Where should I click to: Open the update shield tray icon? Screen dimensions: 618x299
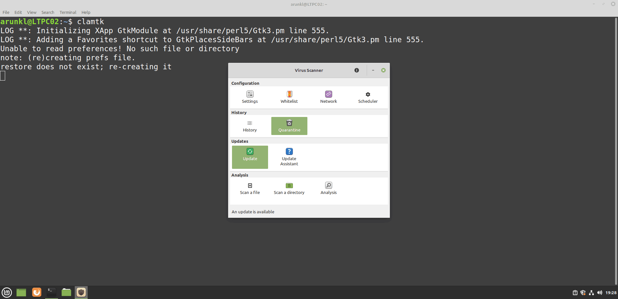click(x=583, y=293)
